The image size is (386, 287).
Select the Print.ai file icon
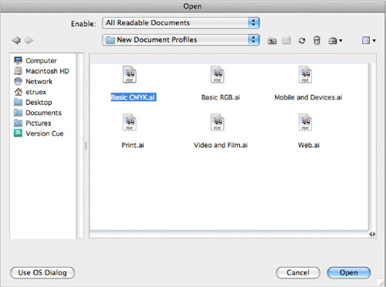[130, 122]
